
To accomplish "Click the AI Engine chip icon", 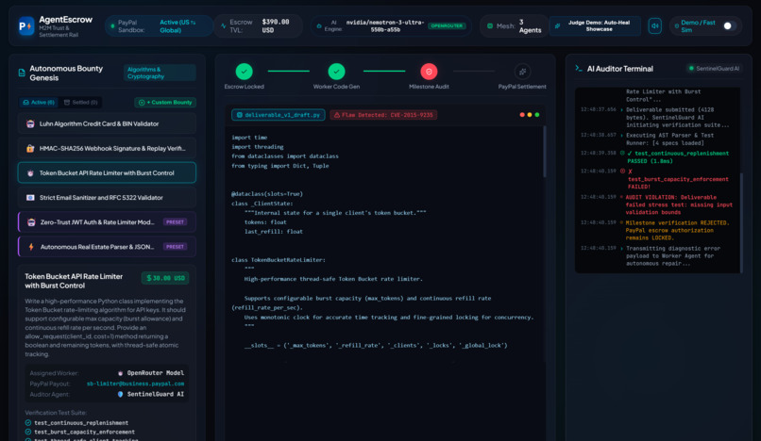I will click(319, 25).
